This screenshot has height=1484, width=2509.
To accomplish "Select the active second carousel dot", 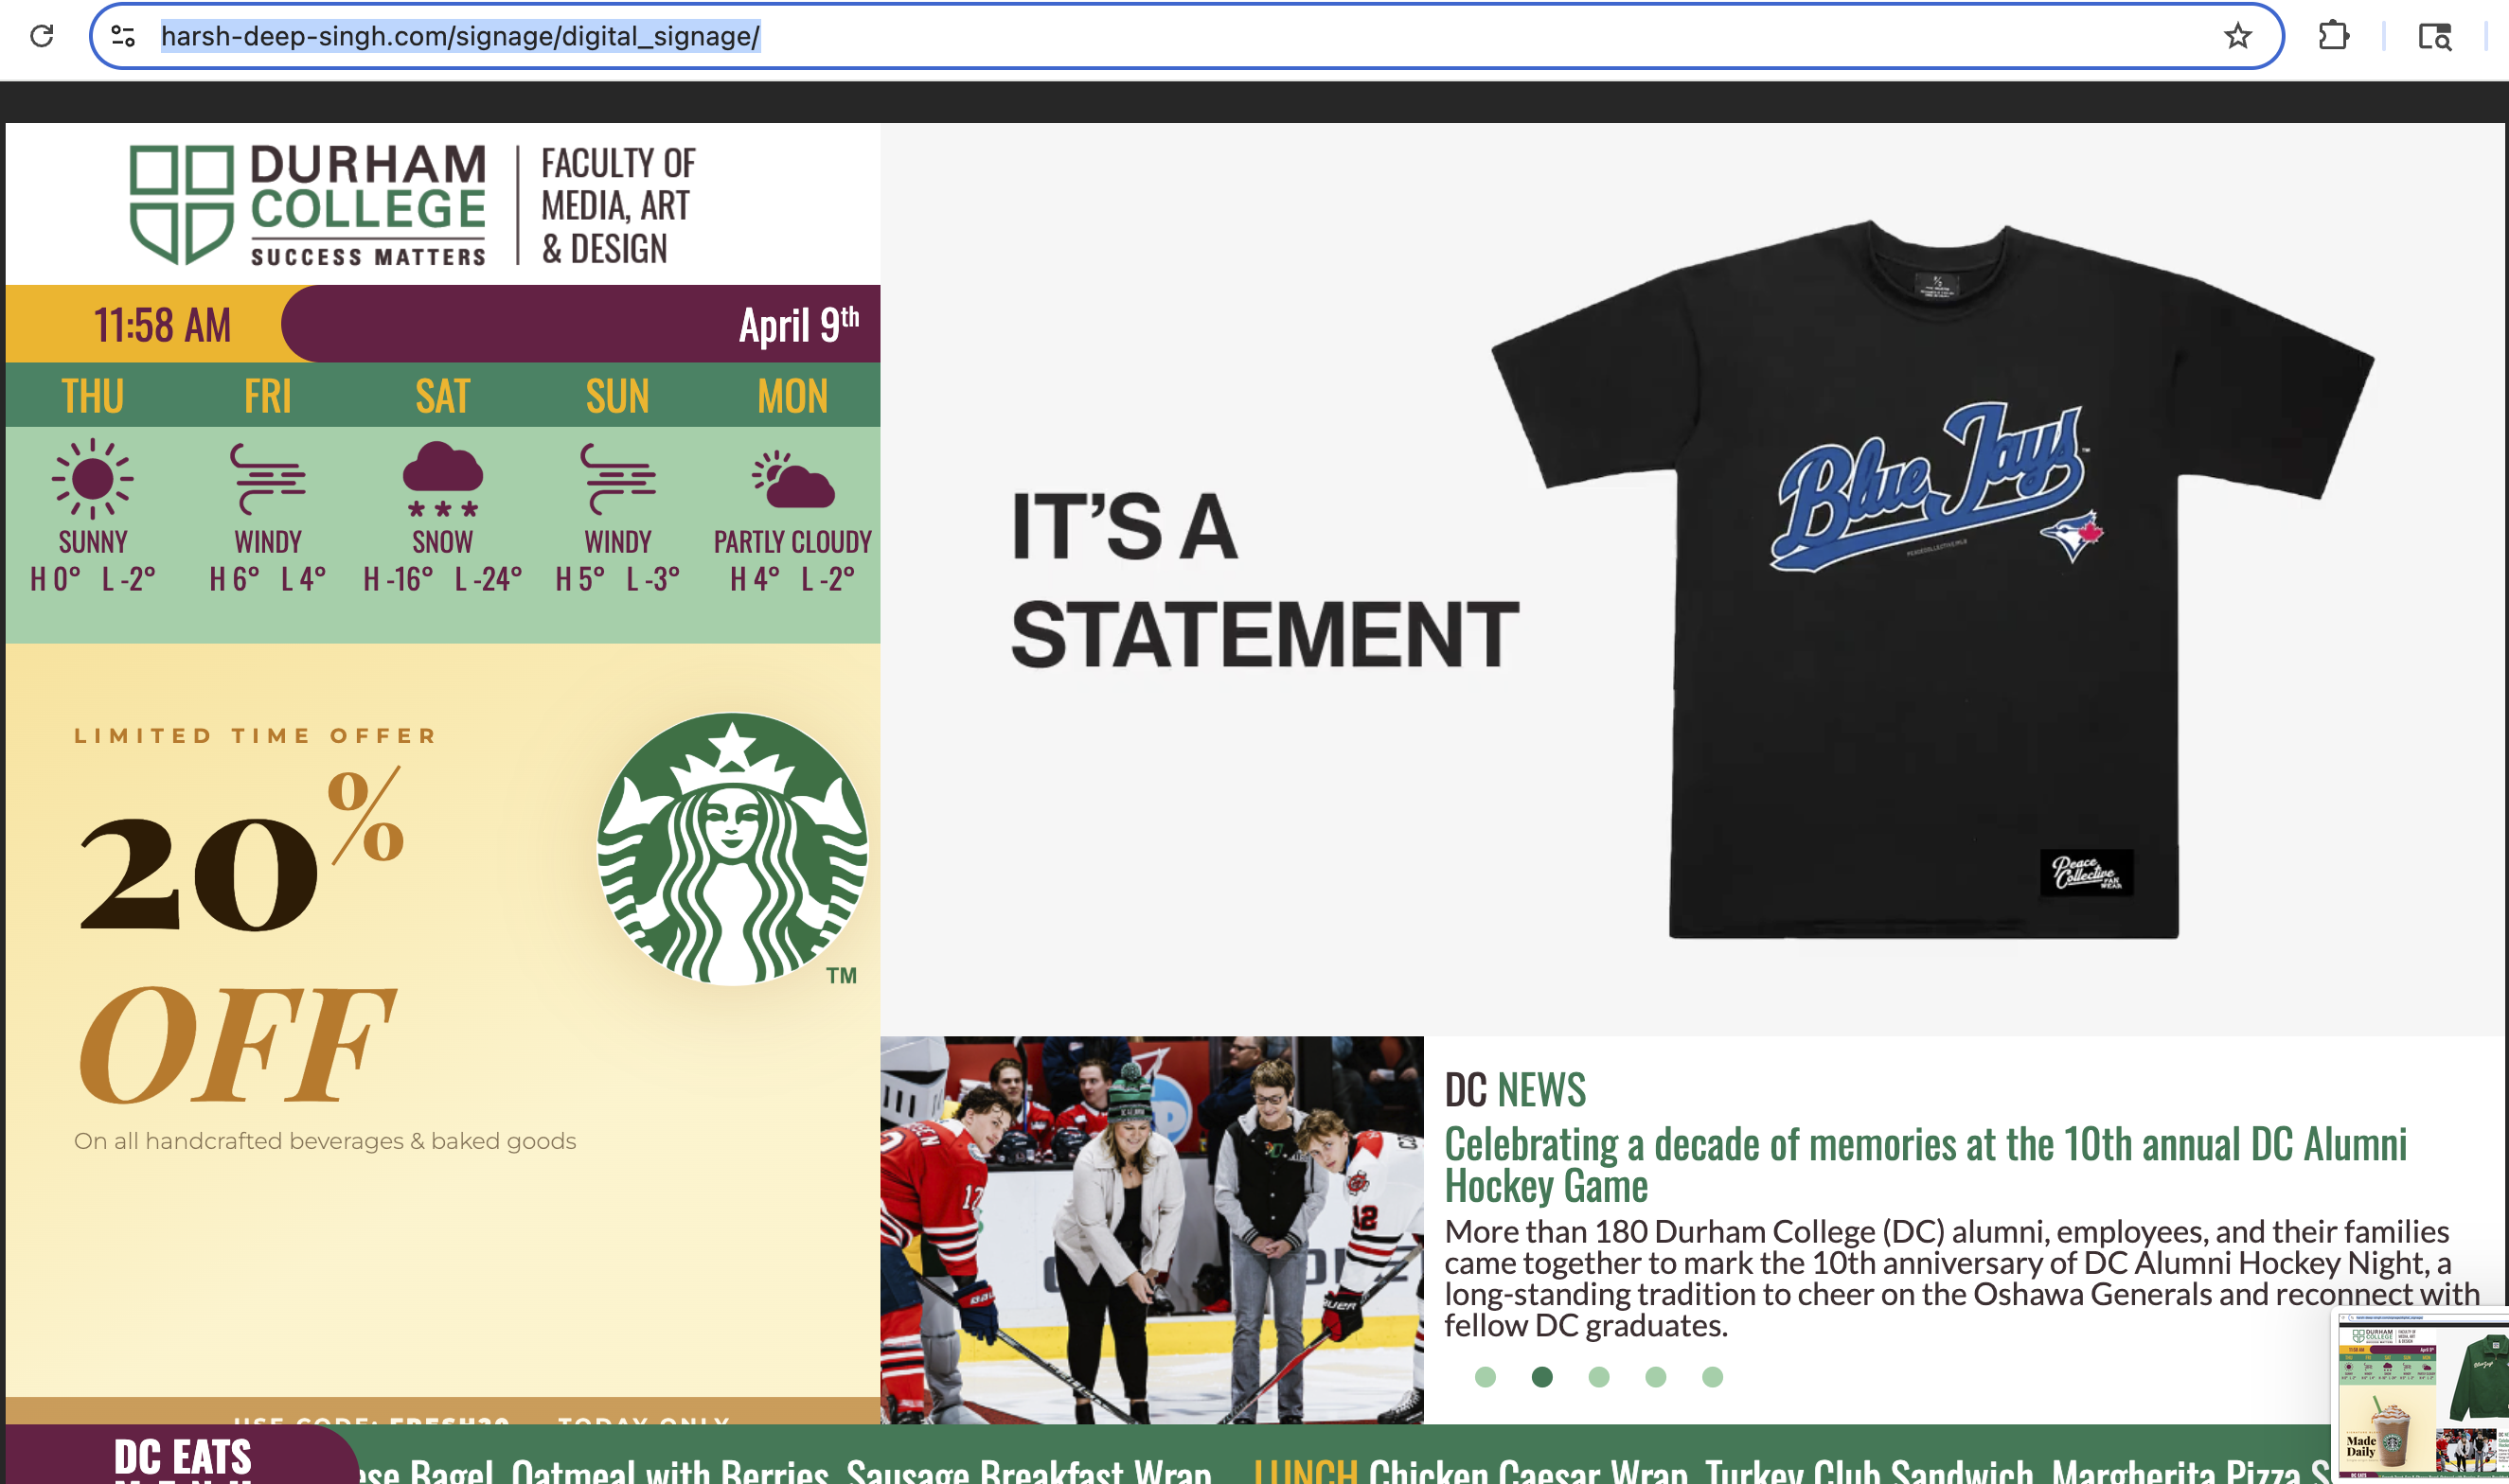I will 1541,1377.
